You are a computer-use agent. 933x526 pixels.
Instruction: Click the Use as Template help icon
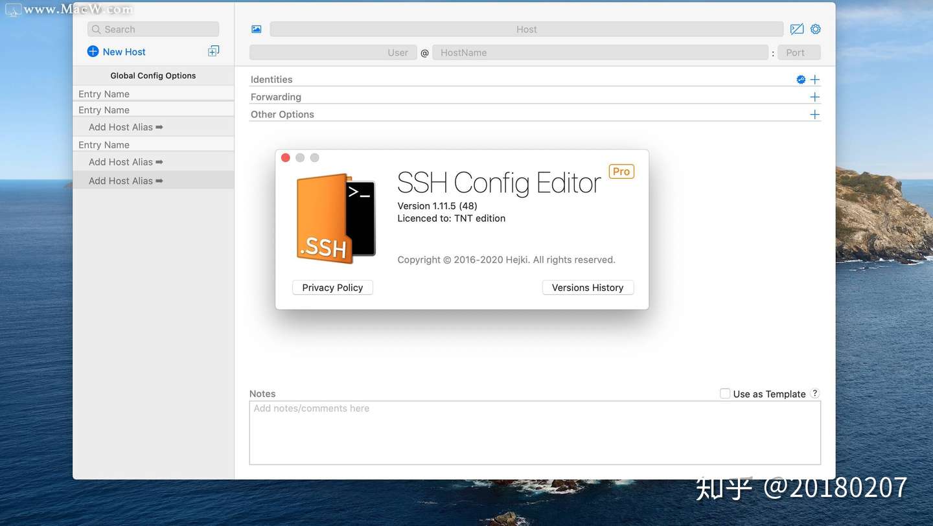tap(815, 393)
